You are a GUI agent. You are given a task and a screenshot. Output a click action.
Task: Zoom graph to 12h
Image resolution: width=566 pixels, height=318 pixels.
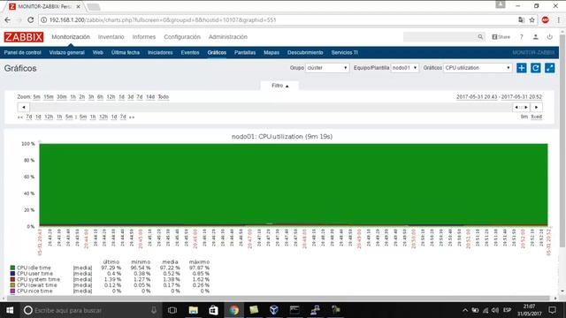click(x=111, y=97)
